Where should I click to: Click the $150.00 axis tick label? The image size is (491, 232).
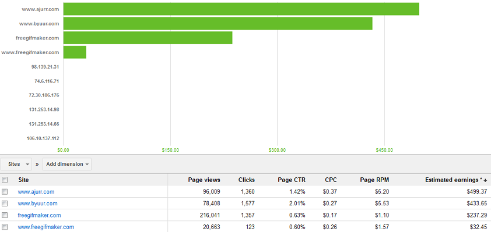tap(170, 150)
